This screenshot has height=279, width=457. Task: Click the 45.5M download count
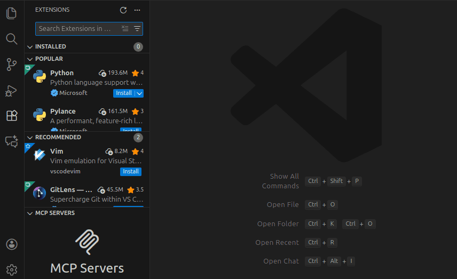tap(115, 189)
